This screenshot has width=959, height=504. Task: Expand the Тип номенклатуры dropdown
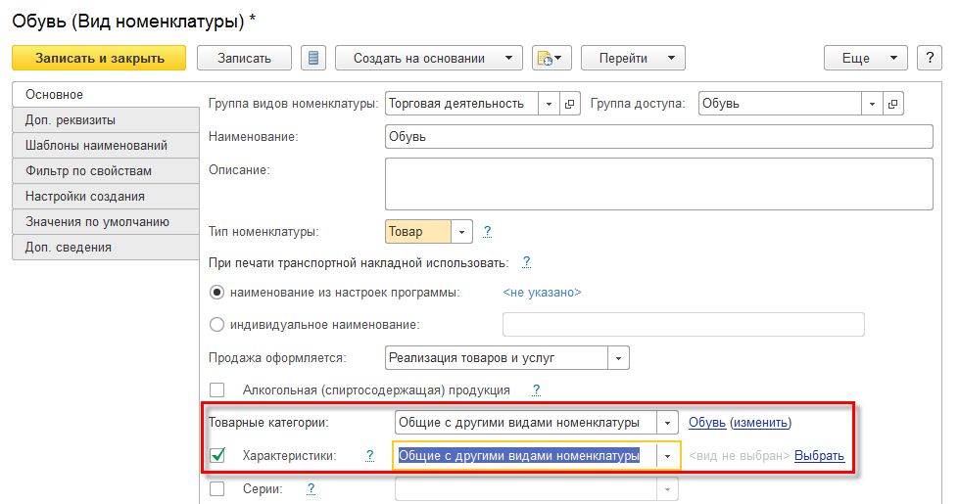pyautogui.click(x=461, y=232)
